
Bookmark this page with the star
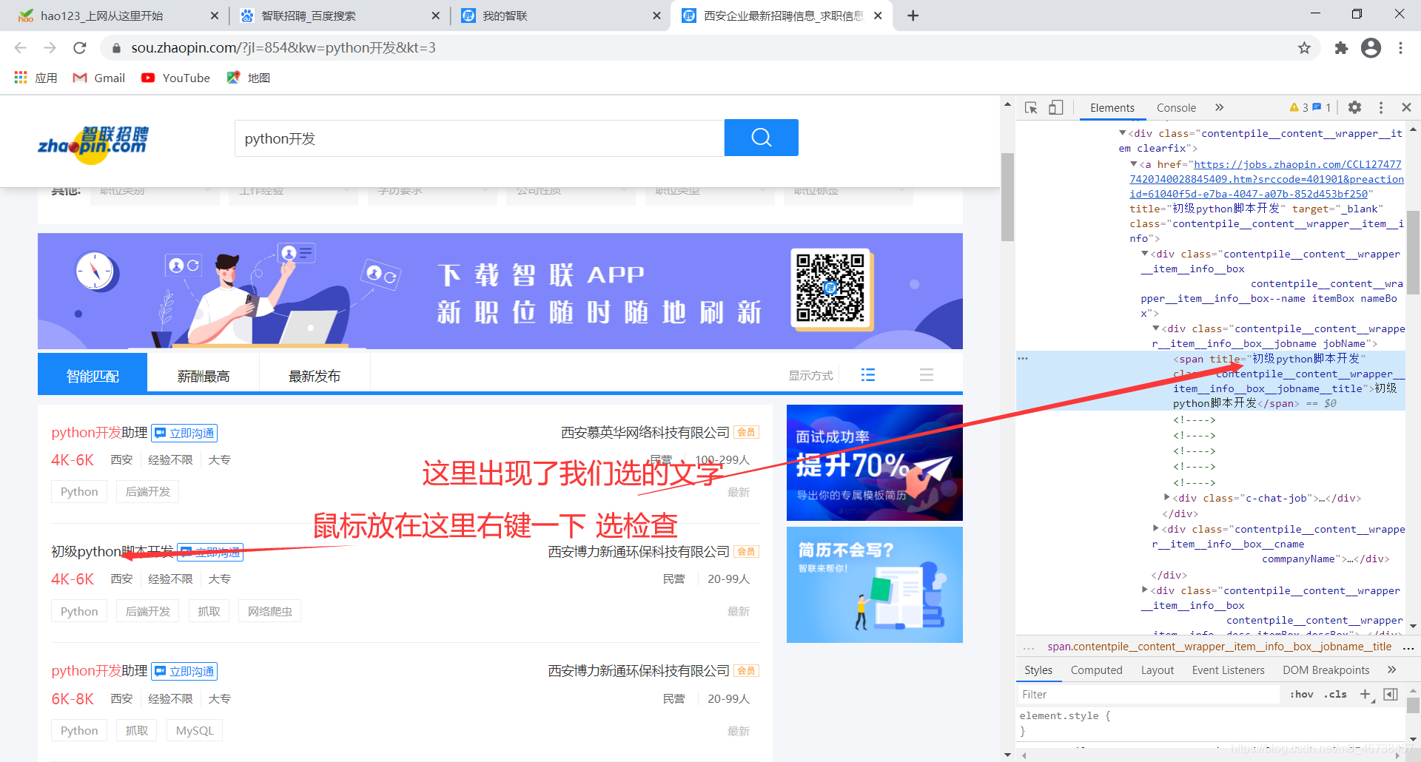[x=1303, y=47]
